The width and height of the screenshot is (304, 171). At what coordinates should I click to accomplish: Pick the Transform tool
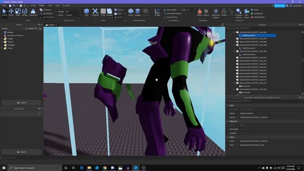(33, 12)
